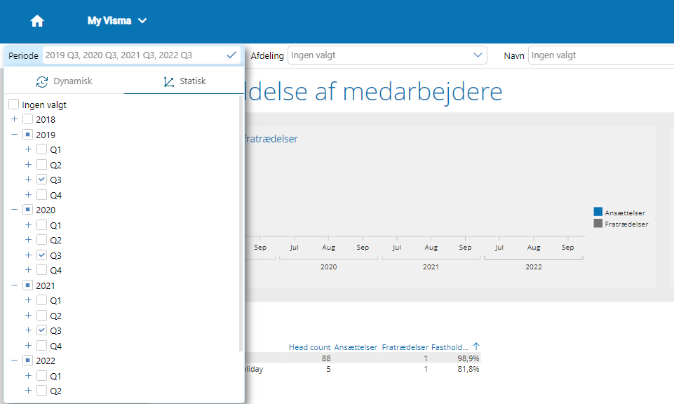Expand the 2018 tree node
This screenshot has width=674, height=404.
14,119
